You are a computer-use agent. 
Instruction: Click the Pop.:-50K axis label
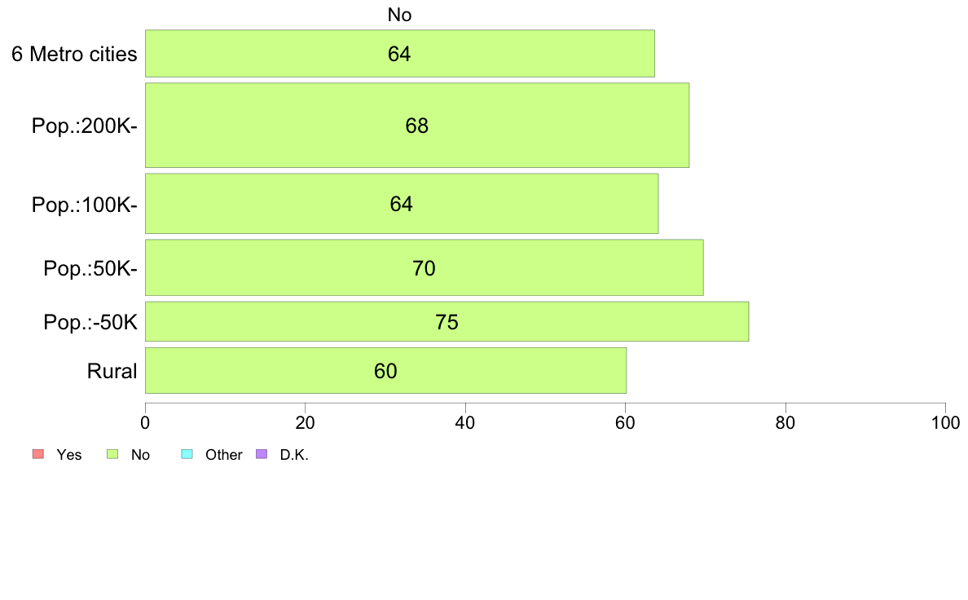(x=90, y=323)
